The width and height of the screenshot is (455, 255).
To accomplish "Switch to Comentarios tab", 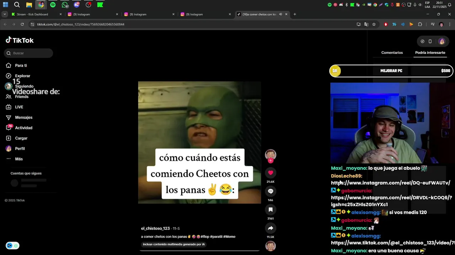I will click(392, 52).
